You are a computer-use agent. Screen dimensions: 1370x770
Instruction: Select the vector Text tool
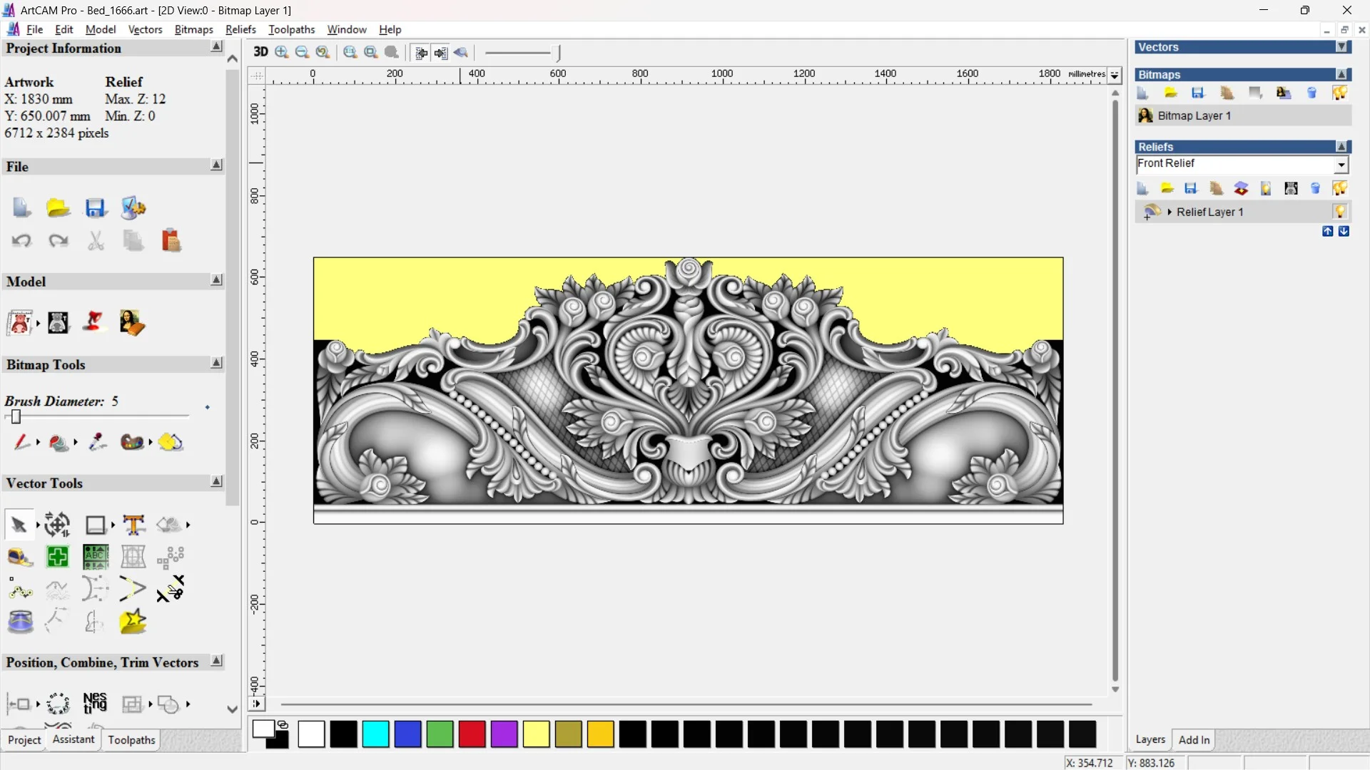tap(133, 525)
